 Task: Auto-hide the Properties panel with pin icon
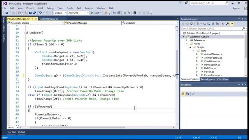[x=242, y=85]
